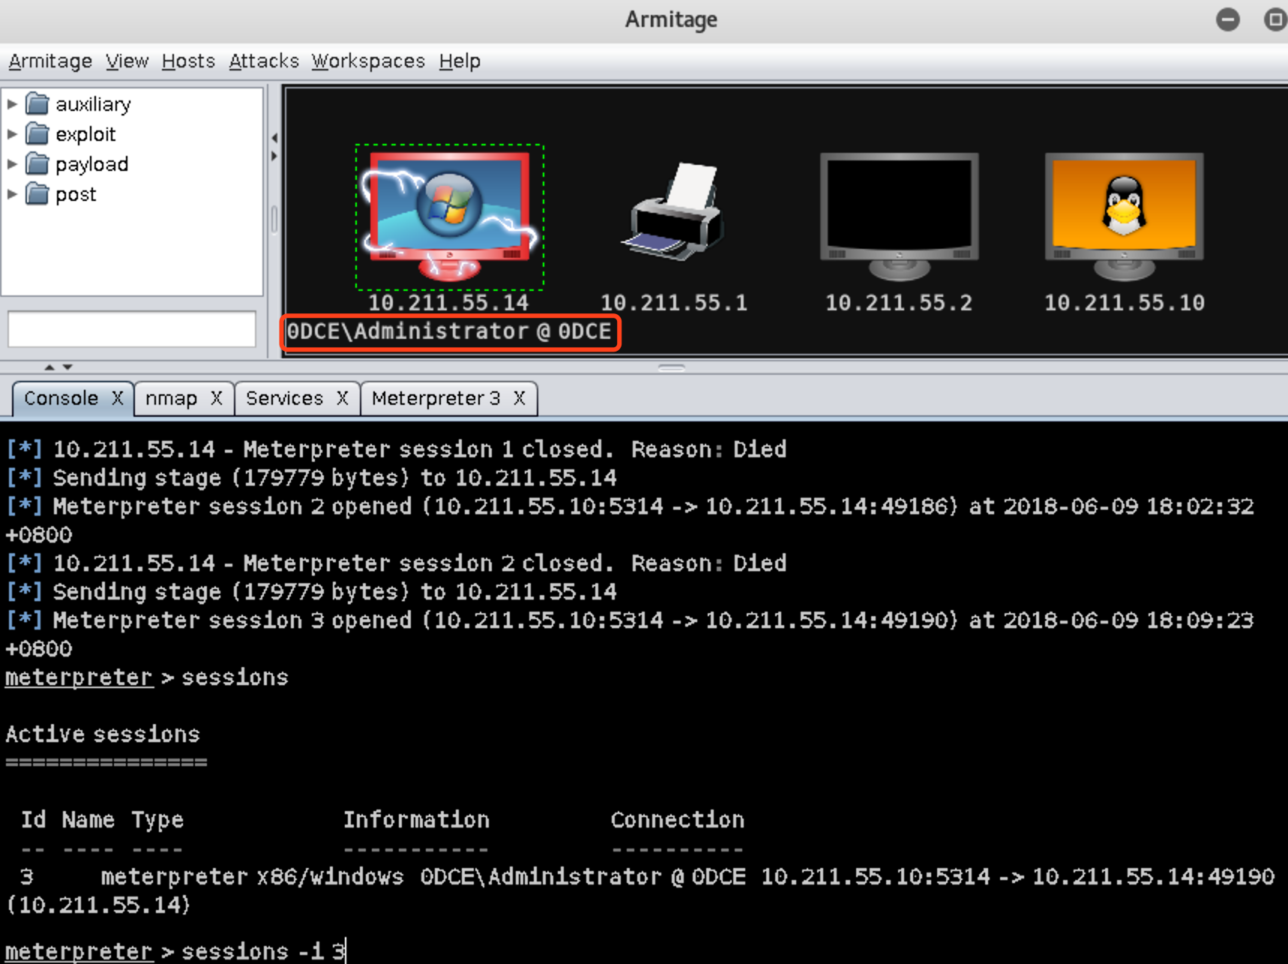The image size is (1288, 964).
Task: Expand the auxiliary module tree
Action: click(x=12, y=103)
